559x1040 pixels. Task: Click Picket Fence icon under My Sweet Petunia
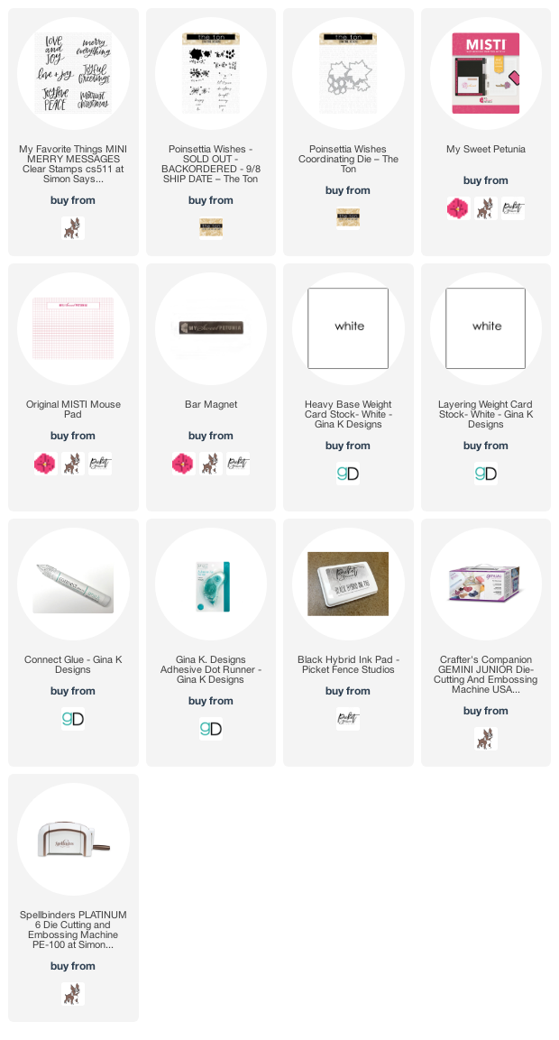click(x=513, y=208)
